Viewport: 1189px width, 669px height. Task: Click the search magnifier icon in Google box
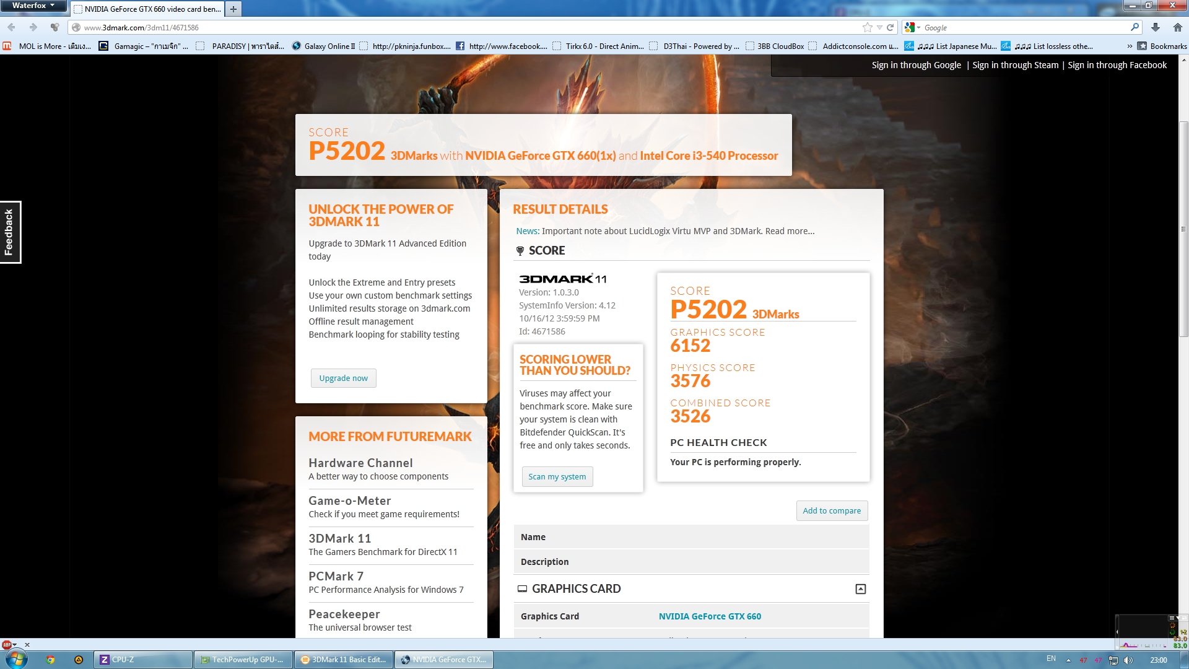coord(1135,27)
